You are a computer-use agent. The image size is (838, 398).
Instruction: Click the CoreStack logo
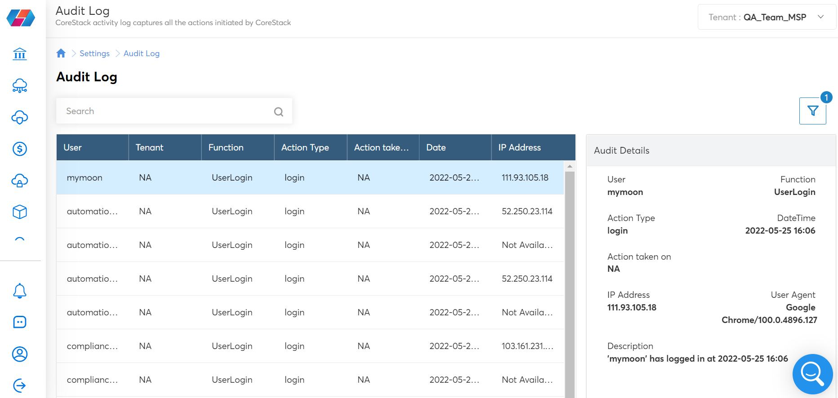point(21,18)
